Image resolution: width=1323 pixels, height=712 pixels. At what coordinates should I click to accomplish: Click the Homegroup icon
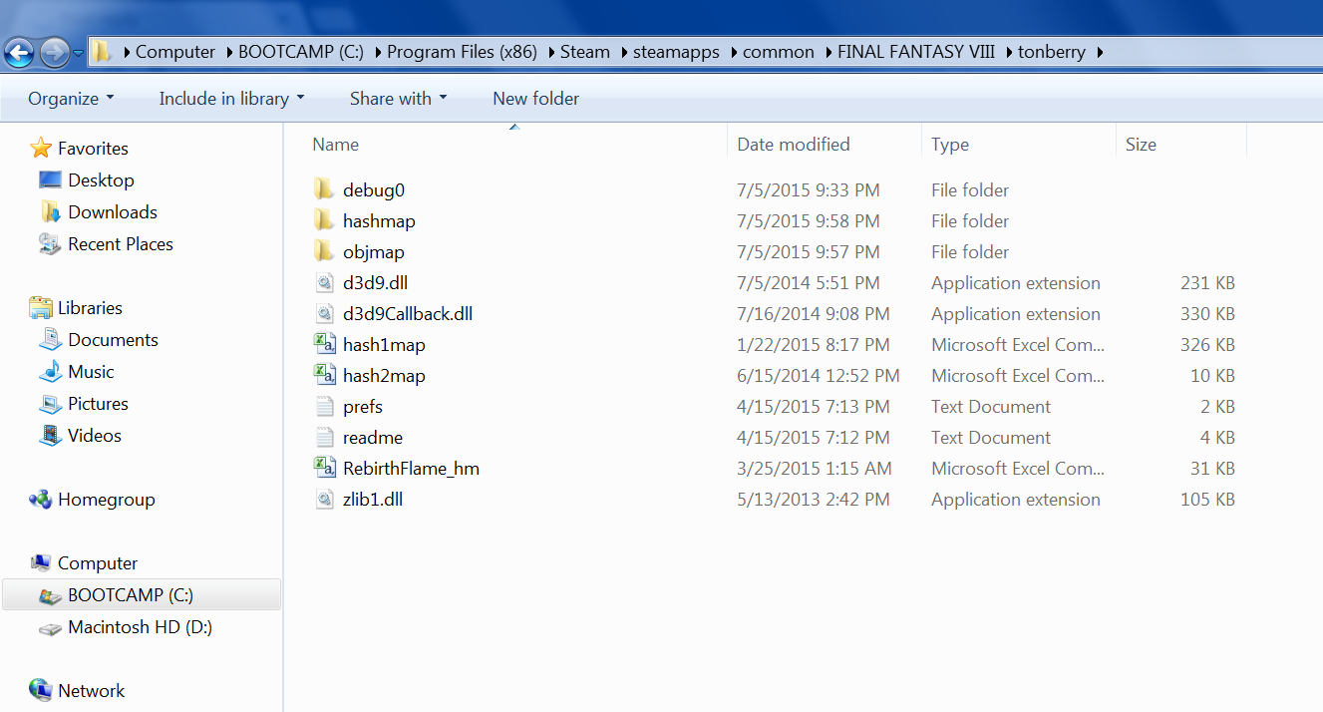(41, 499)
